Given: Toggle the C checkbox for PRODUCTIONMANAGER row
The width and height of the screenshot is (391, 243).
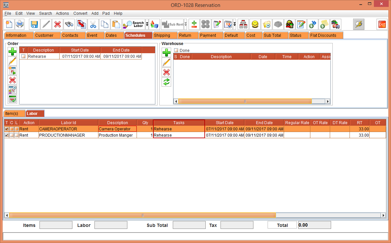Looking at the screenshot, I should [x=12, y=135].
